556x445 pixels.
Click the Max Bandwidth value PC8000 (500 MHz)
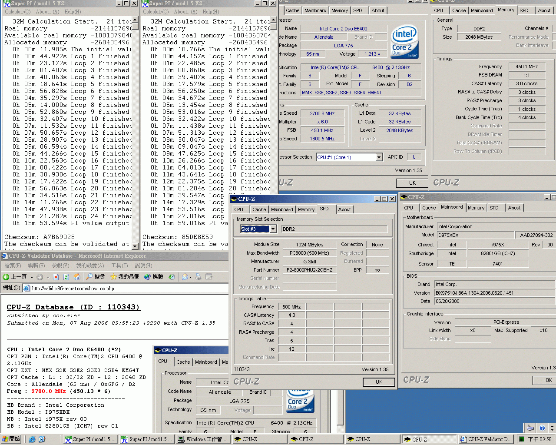point(309,253)
